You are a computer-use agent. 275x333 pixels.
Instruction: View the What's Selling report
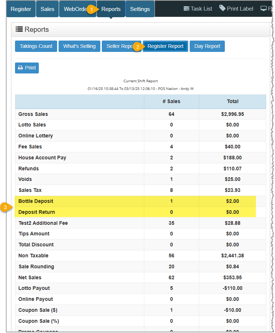pos(79,46)
